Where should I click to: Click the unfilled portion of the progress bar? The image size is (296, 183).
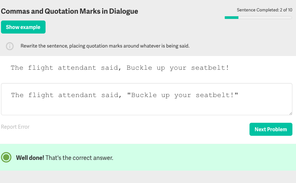click(265, 18)
